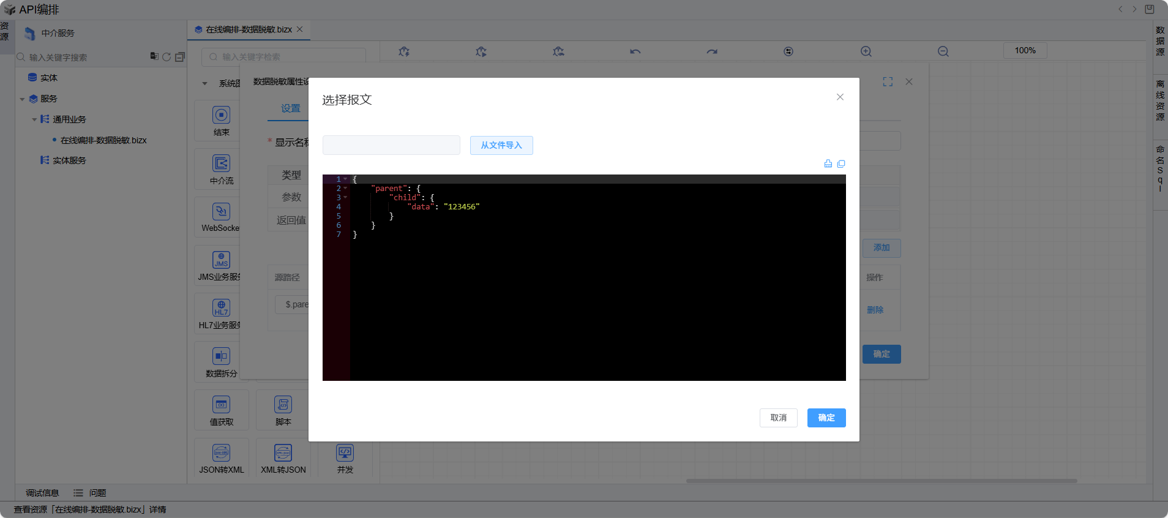Click the collapse-all icon in resource panel
Image resolution: width=1168 pixels, height=518 pixels.
(180, 56)
